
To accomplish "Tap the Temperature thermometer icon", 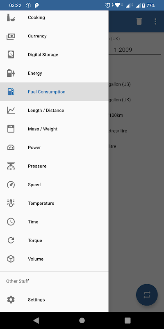I will tap(11, 203).
